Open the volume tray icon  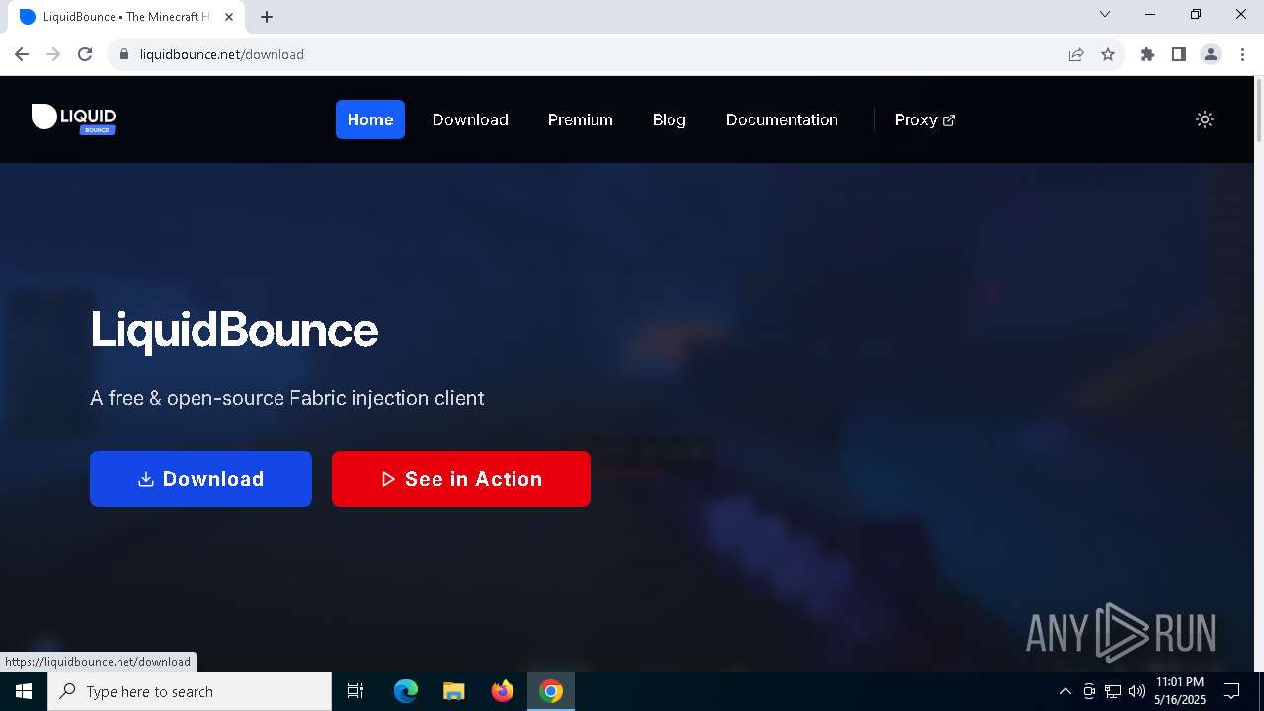click(x=1137, y=691)
